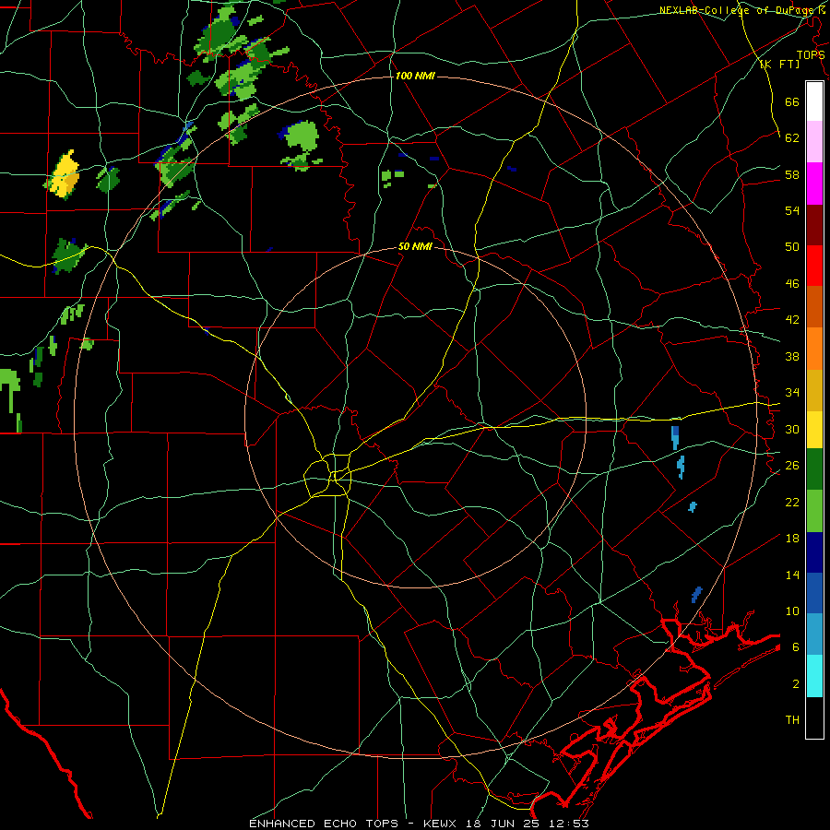Click the yellow echo-top cell on the map
Image resolution: width=830 pixels, height=830 pixels.
[x=64, y=174]
